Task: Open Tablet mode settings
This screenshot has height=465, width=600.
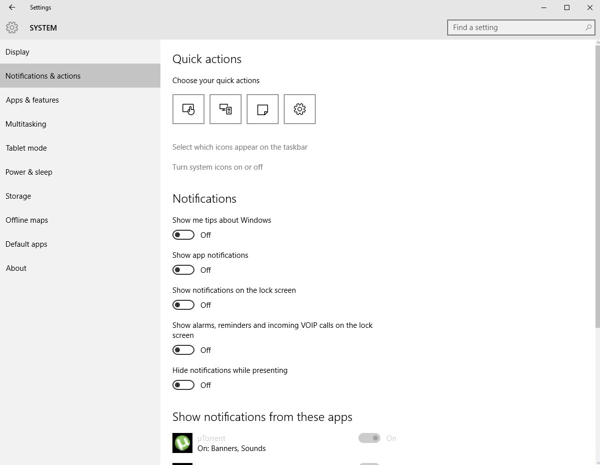Action: [x=80, y=148]
